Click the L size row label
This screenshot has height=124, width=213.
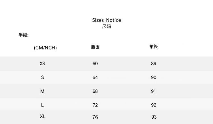[43, 105]
